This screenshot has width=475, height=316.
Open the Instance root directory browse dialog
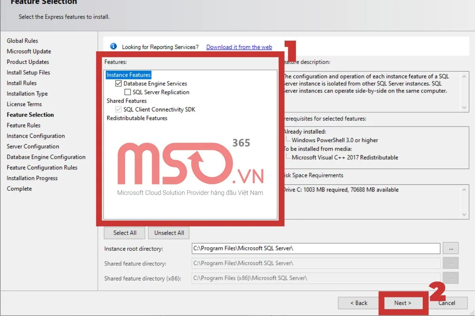[x=450, y=248]
